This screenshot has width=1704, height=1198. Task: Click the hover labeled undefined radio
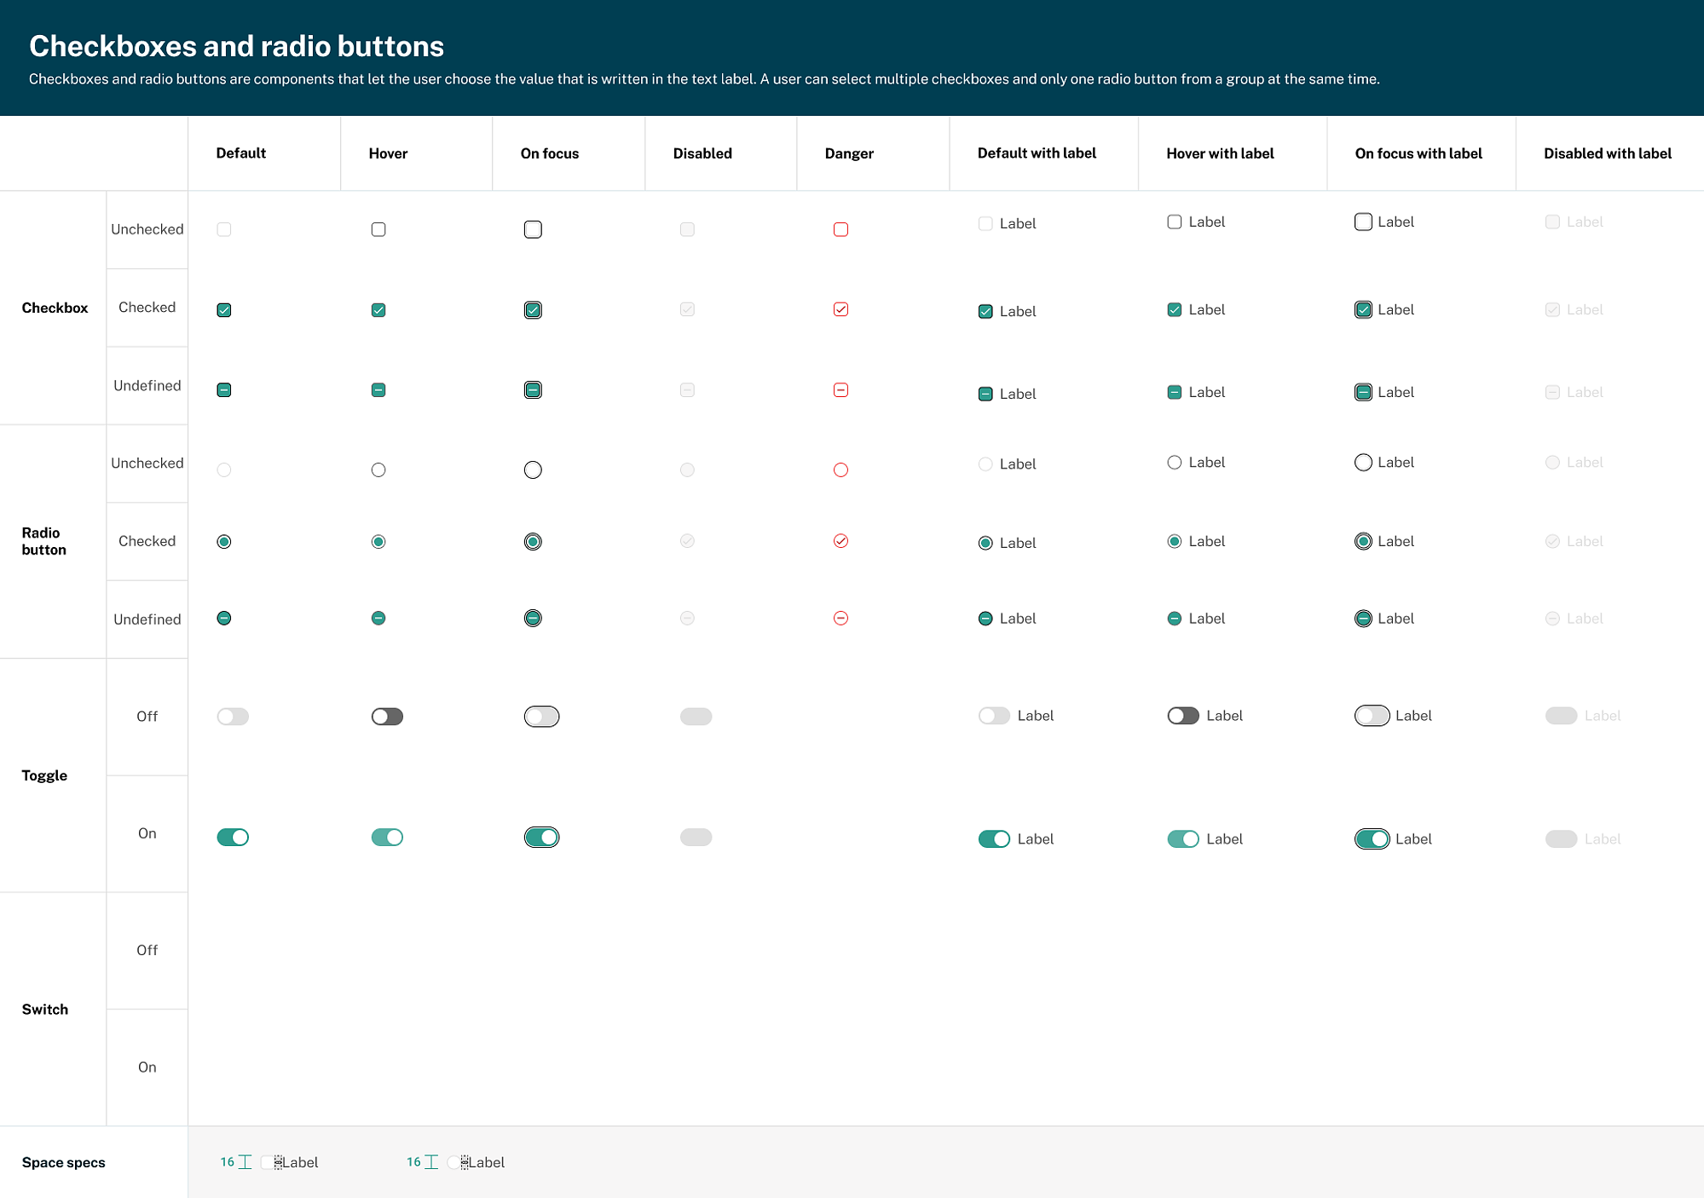coord(1175,619)
